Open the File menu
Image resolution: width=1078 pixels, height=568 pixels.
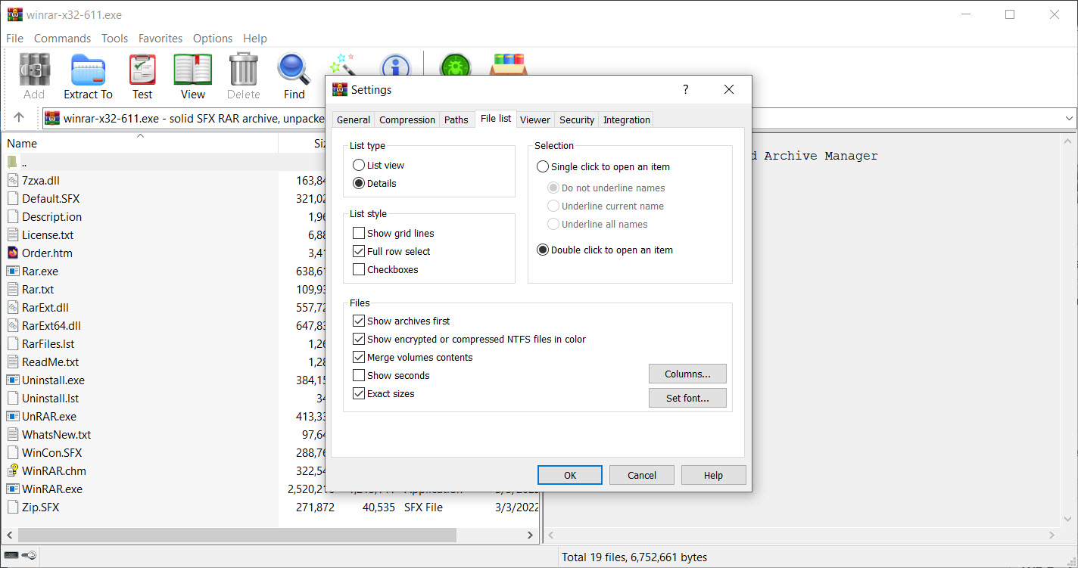click(x=14, y=38)
